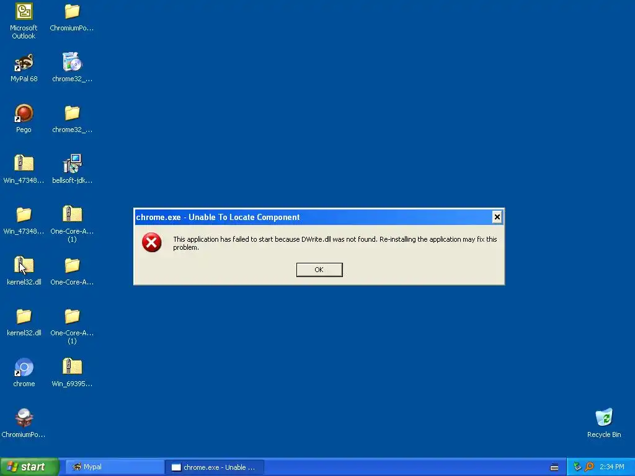Open the Start menu
Screen dimensions: 635x476
tap(30, 467)
